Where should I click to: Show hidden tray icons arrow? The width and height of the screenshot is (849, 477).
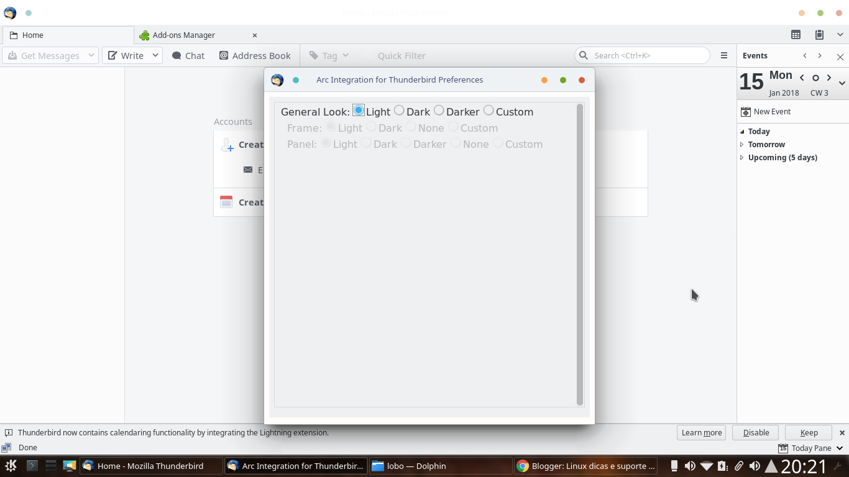point(771,466)
